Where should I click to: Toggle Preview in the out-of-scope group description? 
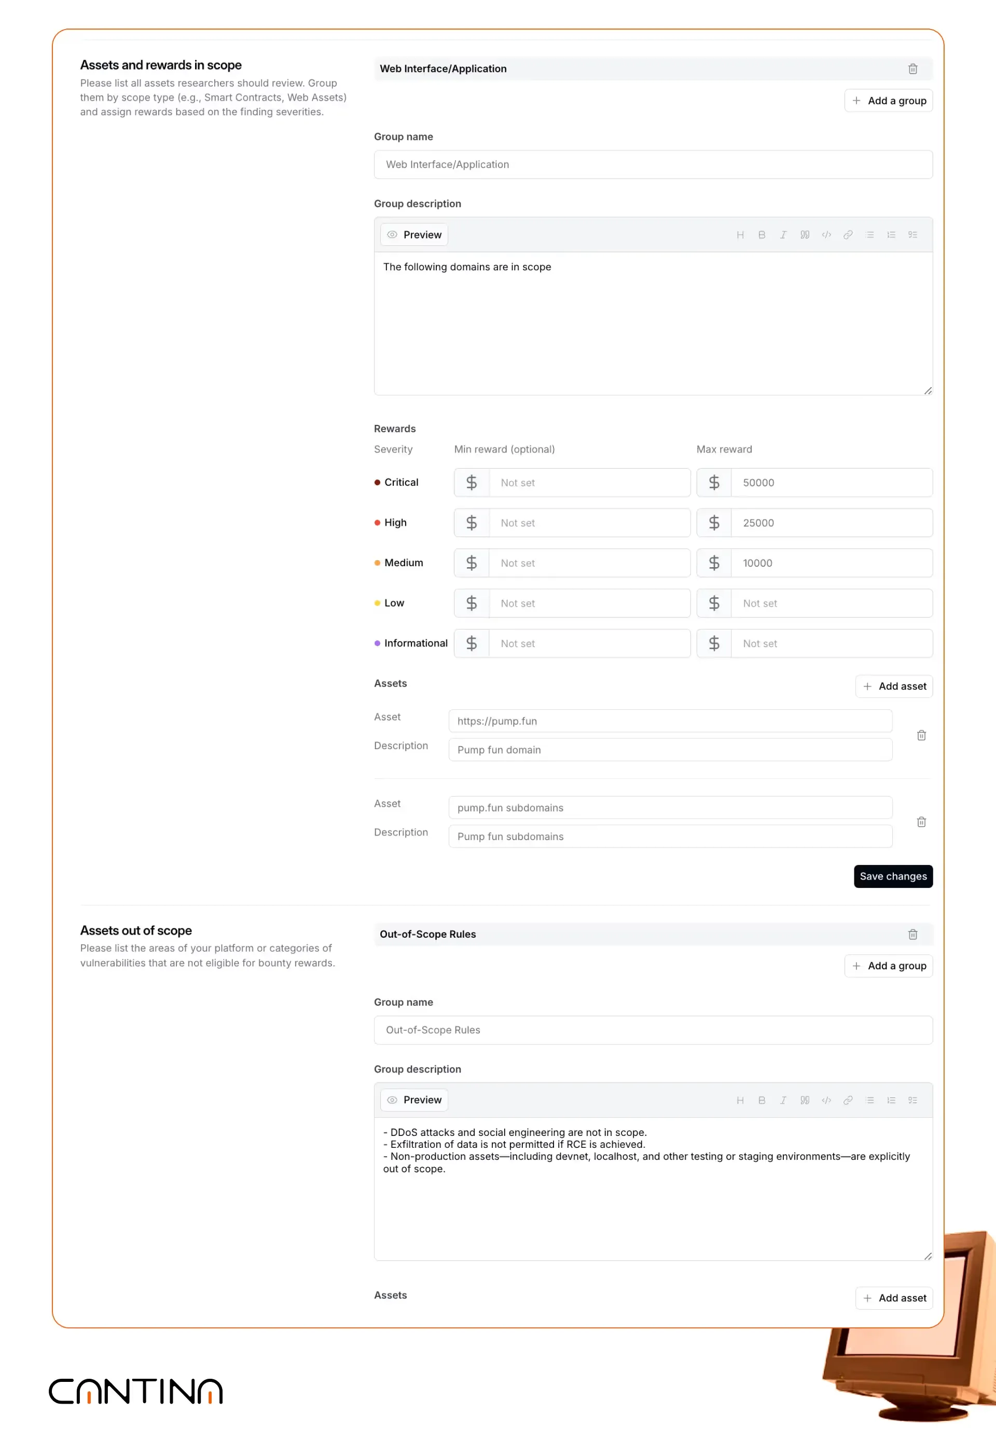coord(414,1100)
